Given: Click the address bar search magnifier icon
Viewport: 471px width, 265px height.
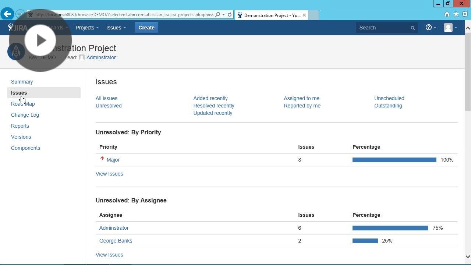Looking at the screenshot, I should tap(218, 15).
